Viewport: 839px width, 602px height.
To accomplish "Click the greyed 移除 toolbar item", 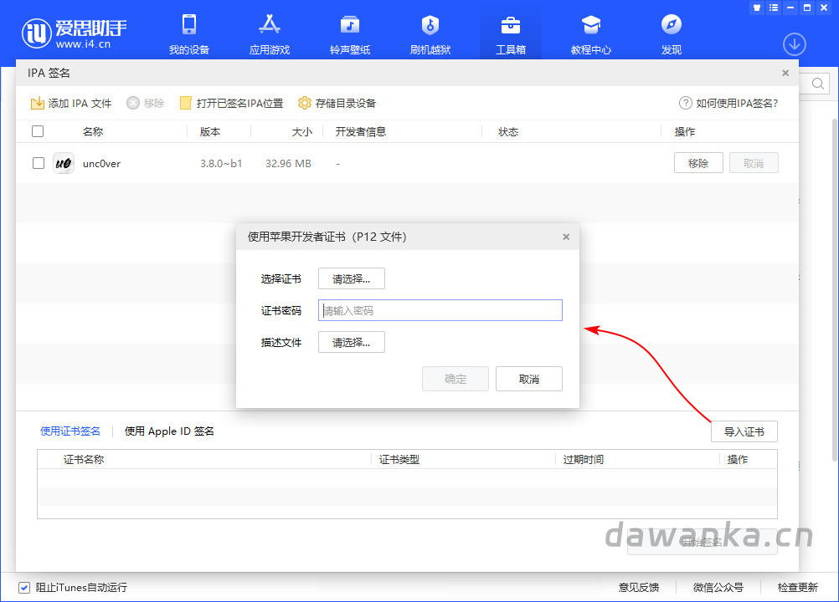I will click(145, 103).
